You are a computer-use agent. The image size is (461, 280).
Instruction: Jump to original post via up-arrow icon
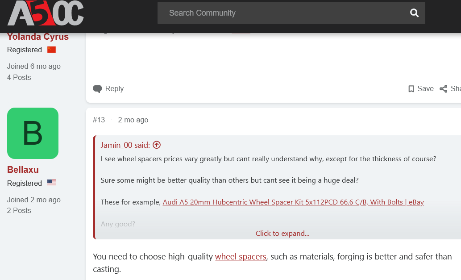[157, 145]
